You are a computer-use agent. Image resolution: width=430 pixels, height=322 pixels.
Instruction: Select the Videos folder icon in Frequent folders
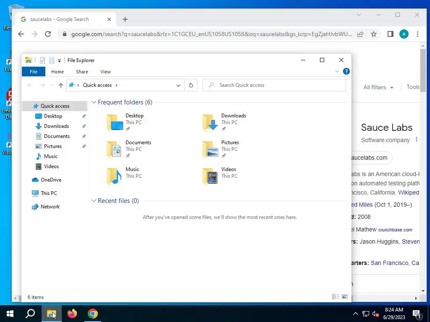[210, 176]
